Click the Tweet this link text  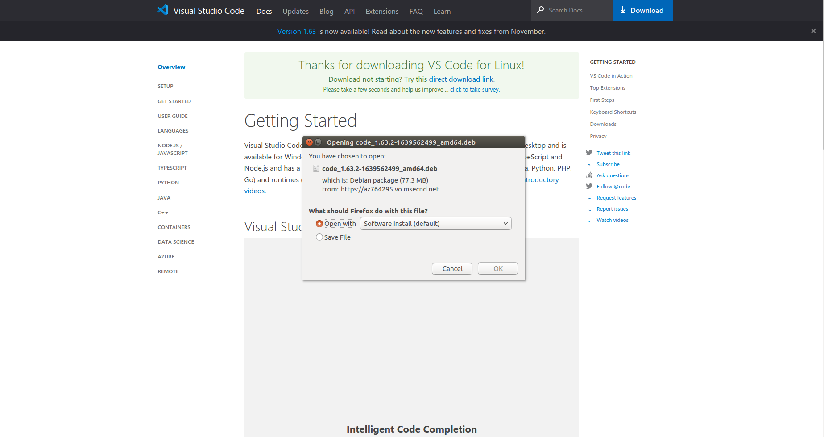click(613, 153)
